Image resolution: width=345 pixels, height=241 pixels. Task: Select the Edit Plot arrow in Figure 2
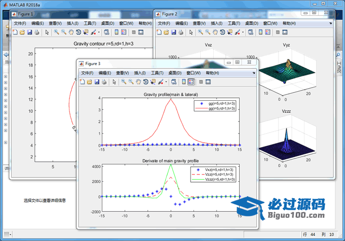pos(191,32)
